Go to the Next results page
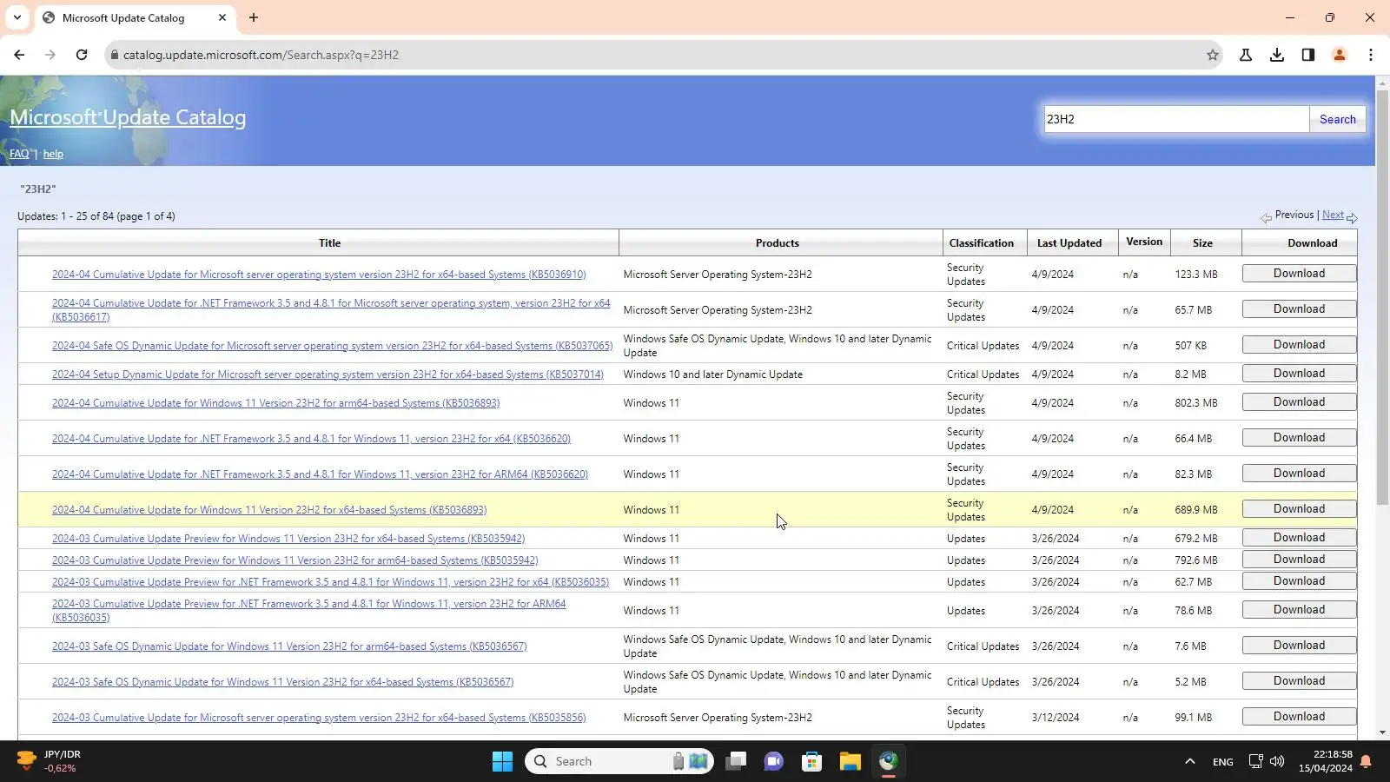The image size is (1390, 782). 1333,215
